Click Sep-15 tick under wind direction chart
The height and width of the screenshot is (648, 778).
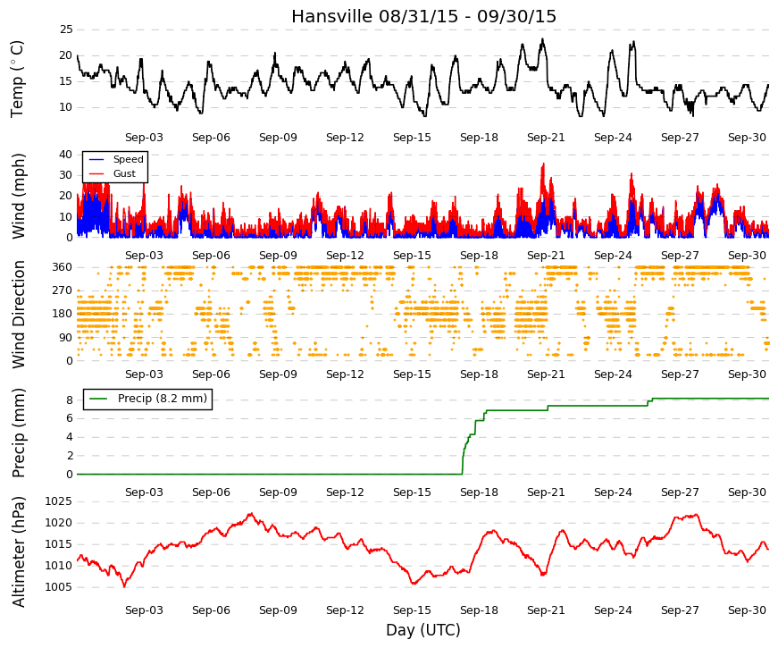point(412,374)
